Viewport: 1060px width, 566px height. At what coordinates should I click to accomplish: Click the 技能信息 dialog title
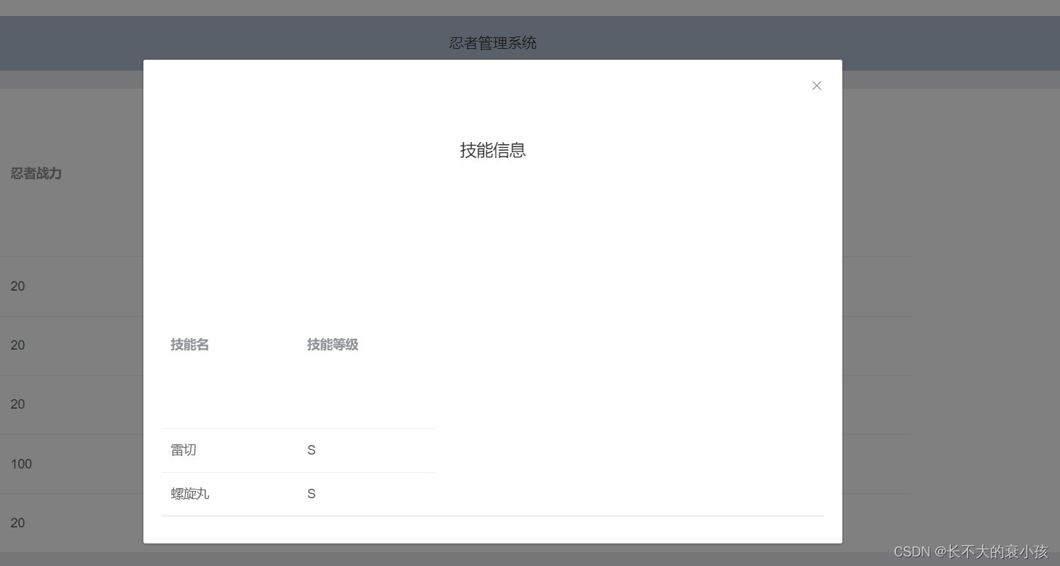pyautogui.click(x=493, y=150)
